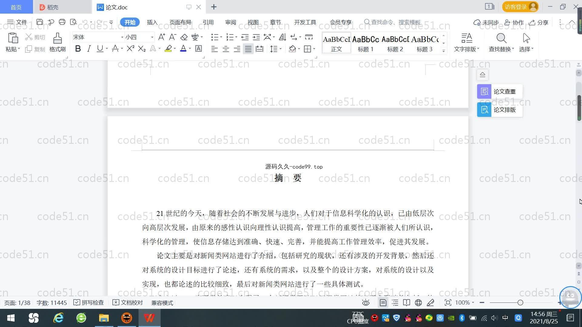Expand the font name dropdown 宋体
Screen dimensions: 582x327
click(122, 37)
